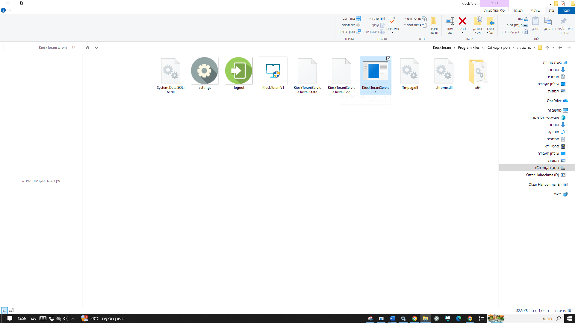
Task: Click the Paste (הדבק) clipboard icon
Action: click(x=535, y=21)
